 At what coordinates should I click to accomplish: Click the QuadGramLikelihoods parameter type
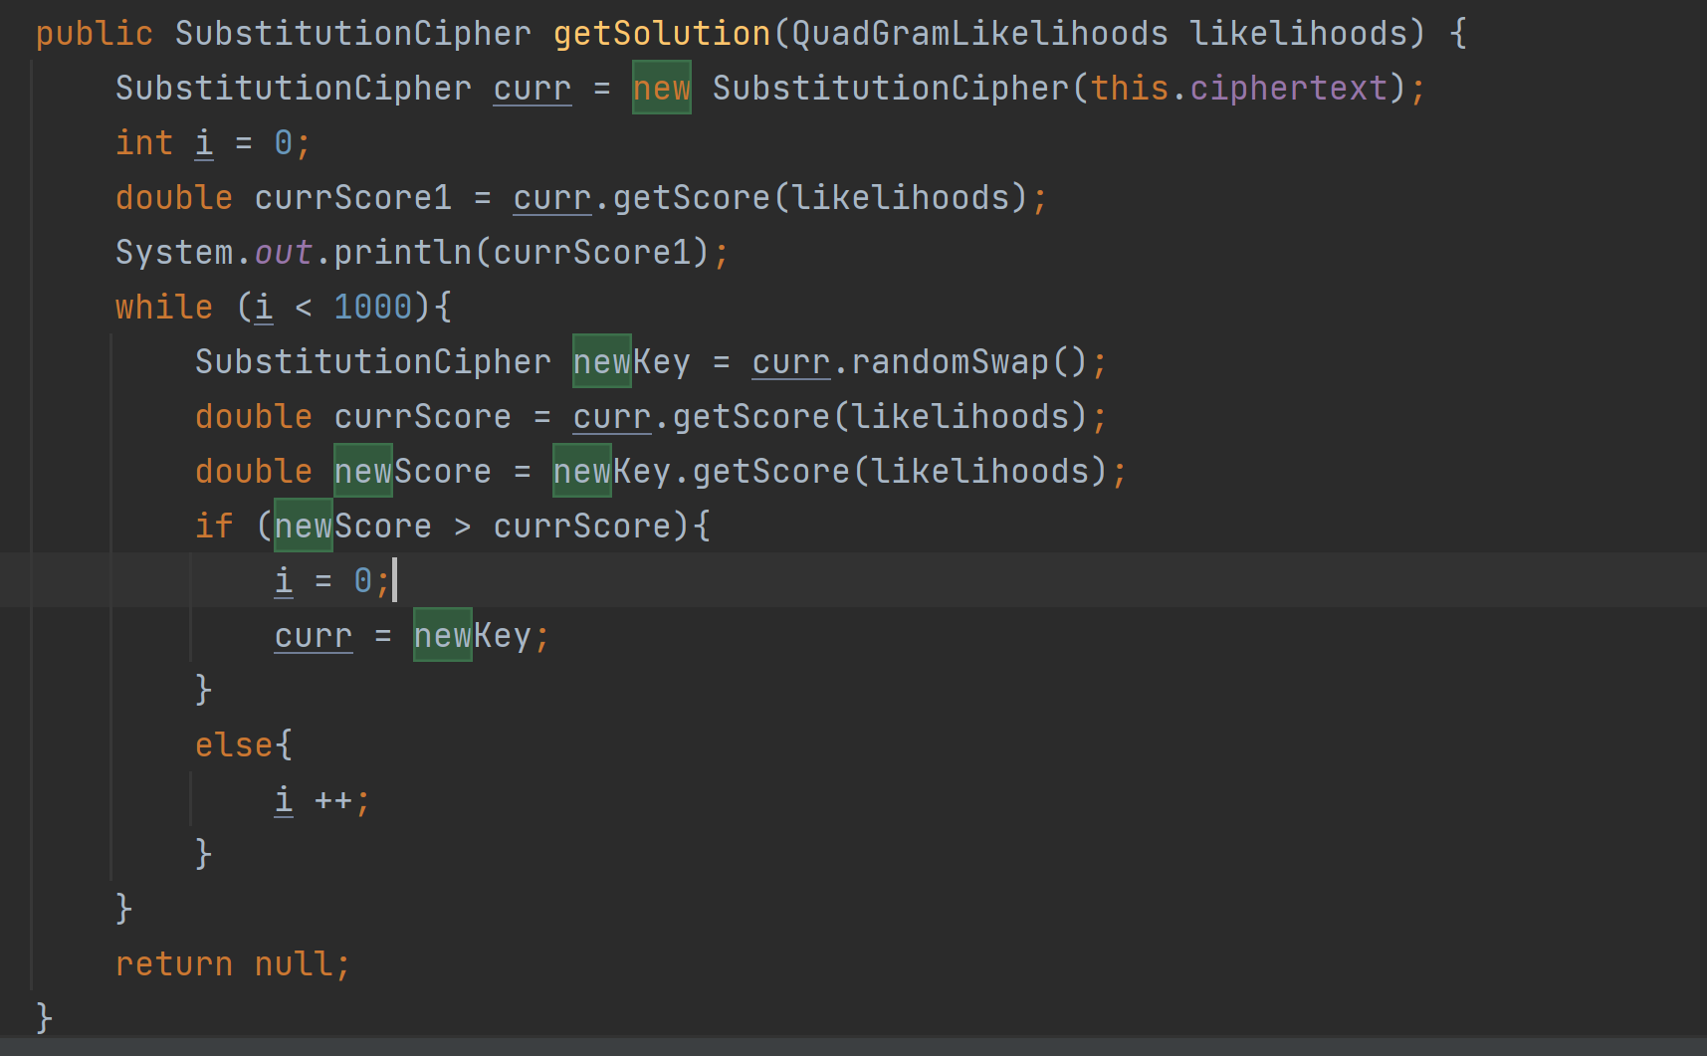[x=979, y=34]
